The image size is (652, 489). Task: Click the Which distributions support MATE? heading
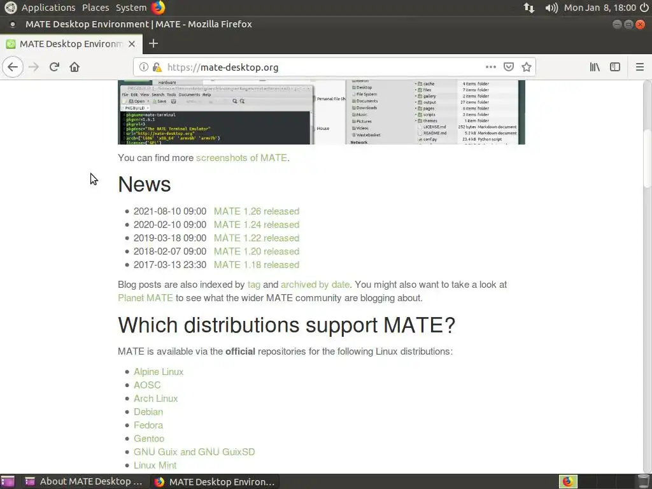coord(287,325)
